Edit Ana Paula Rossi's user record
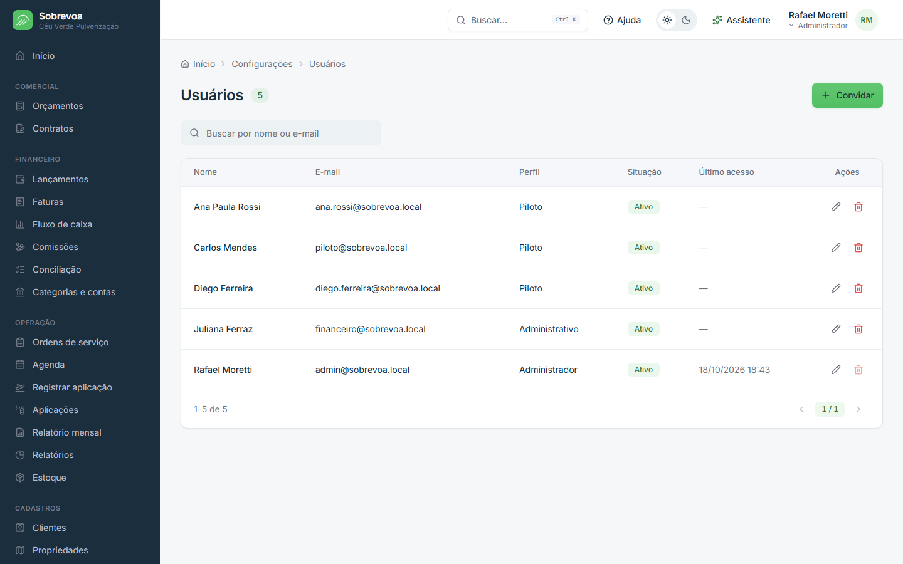 pyautogui.click(x=836, y=207)
